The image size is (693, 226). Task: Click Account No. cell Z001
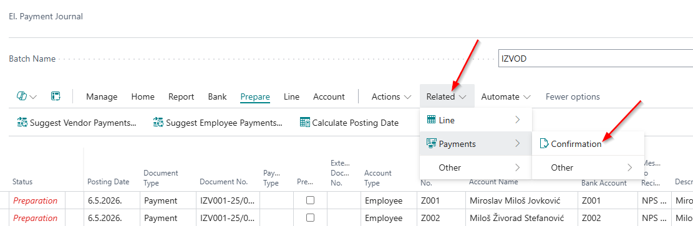441,200
